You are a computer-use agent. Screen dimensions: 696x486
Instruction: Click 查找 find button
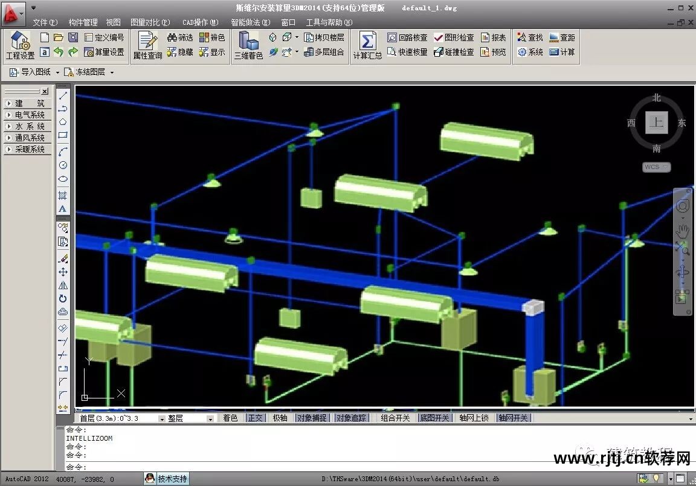530,37
